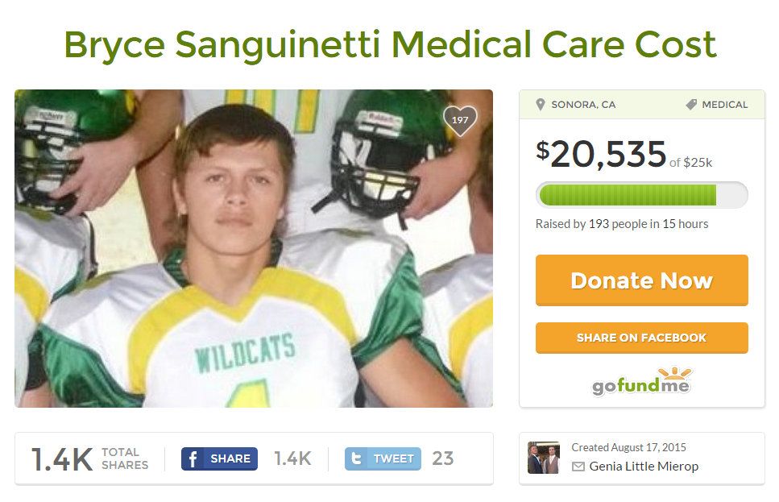Viewport: 779px width, 502px height.
Task: Click the Genia Little Mierop contact link
Action: tap(644, 467)
